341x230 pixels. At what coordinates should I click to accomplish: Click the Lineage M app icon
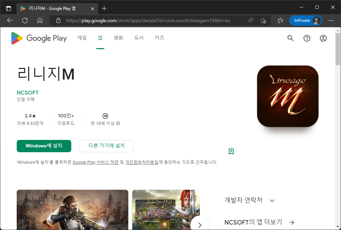click(x=287, y=96)
